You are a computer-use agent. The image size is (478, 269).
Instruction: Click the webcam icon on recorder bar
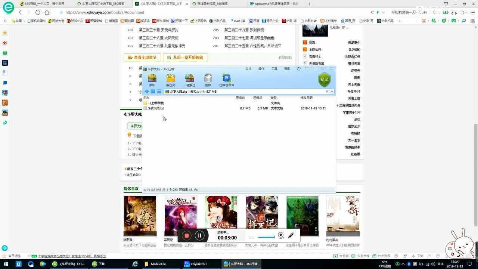click(x=281, y=235)
